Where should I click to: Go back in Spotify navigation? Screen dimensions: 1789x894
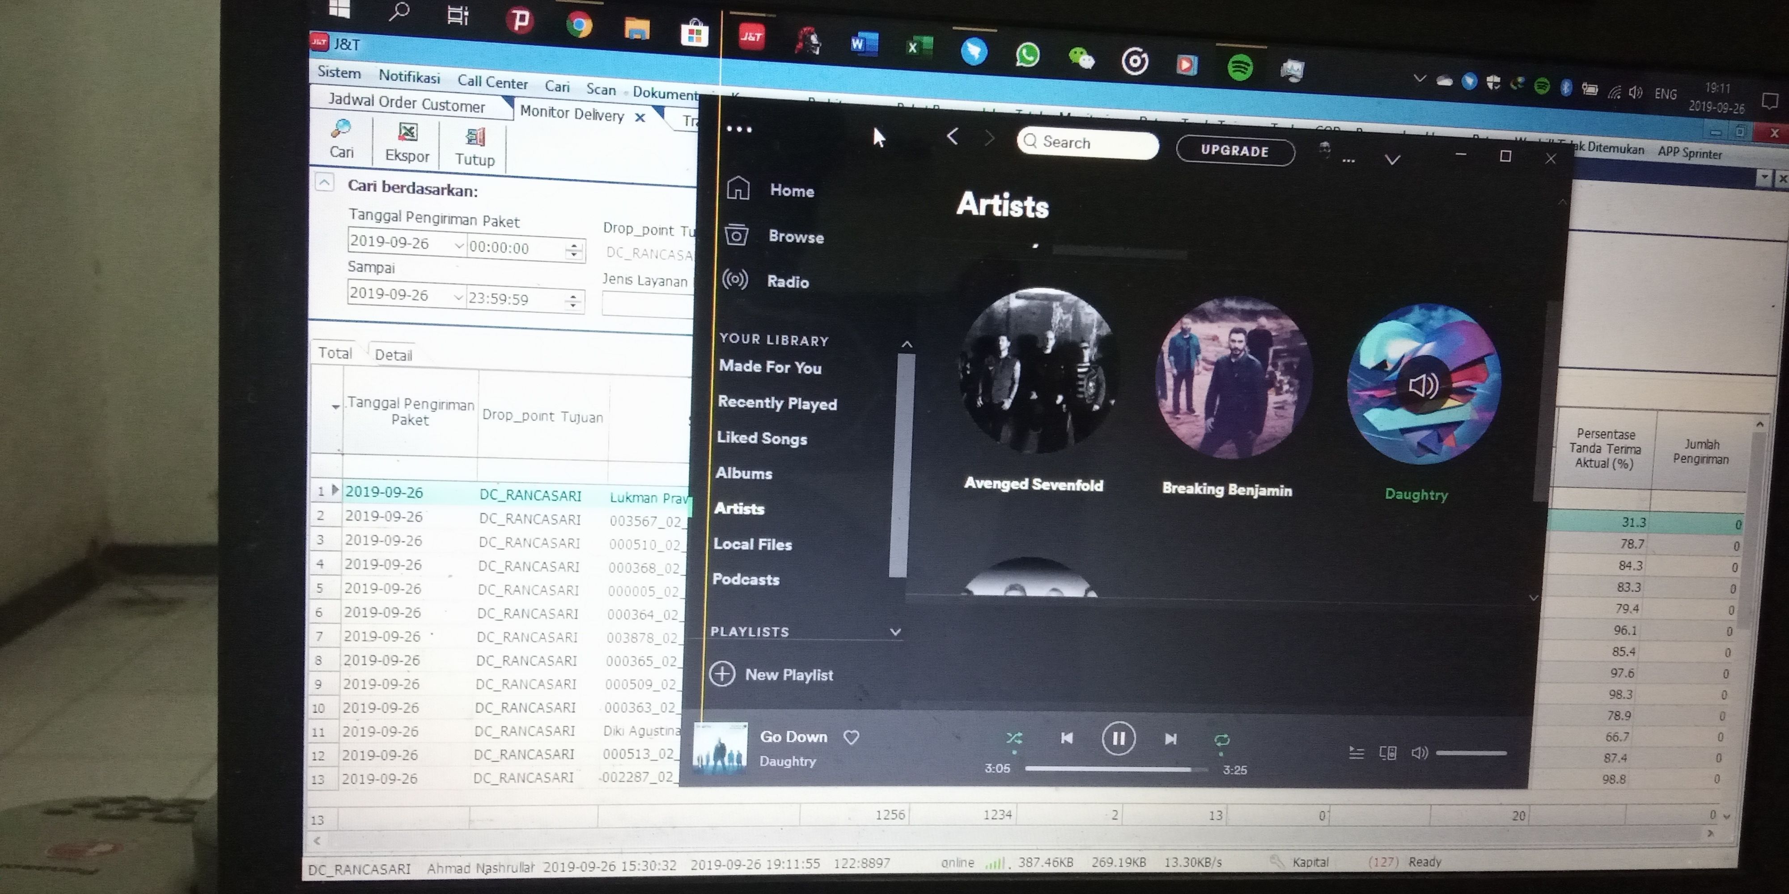[953, 136]
